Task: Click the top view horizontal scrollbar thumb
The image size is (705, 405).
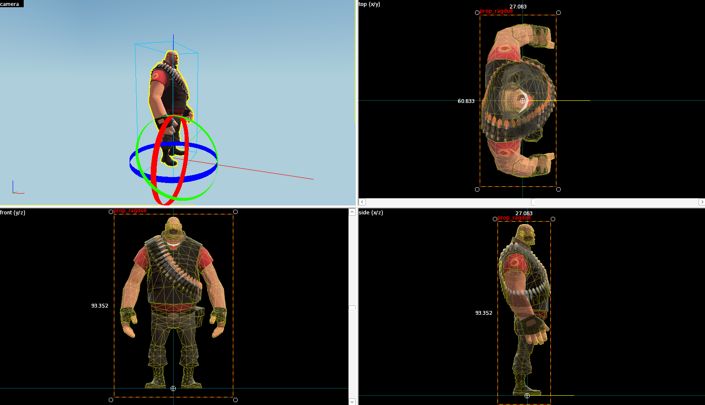Action: (533, 202)
